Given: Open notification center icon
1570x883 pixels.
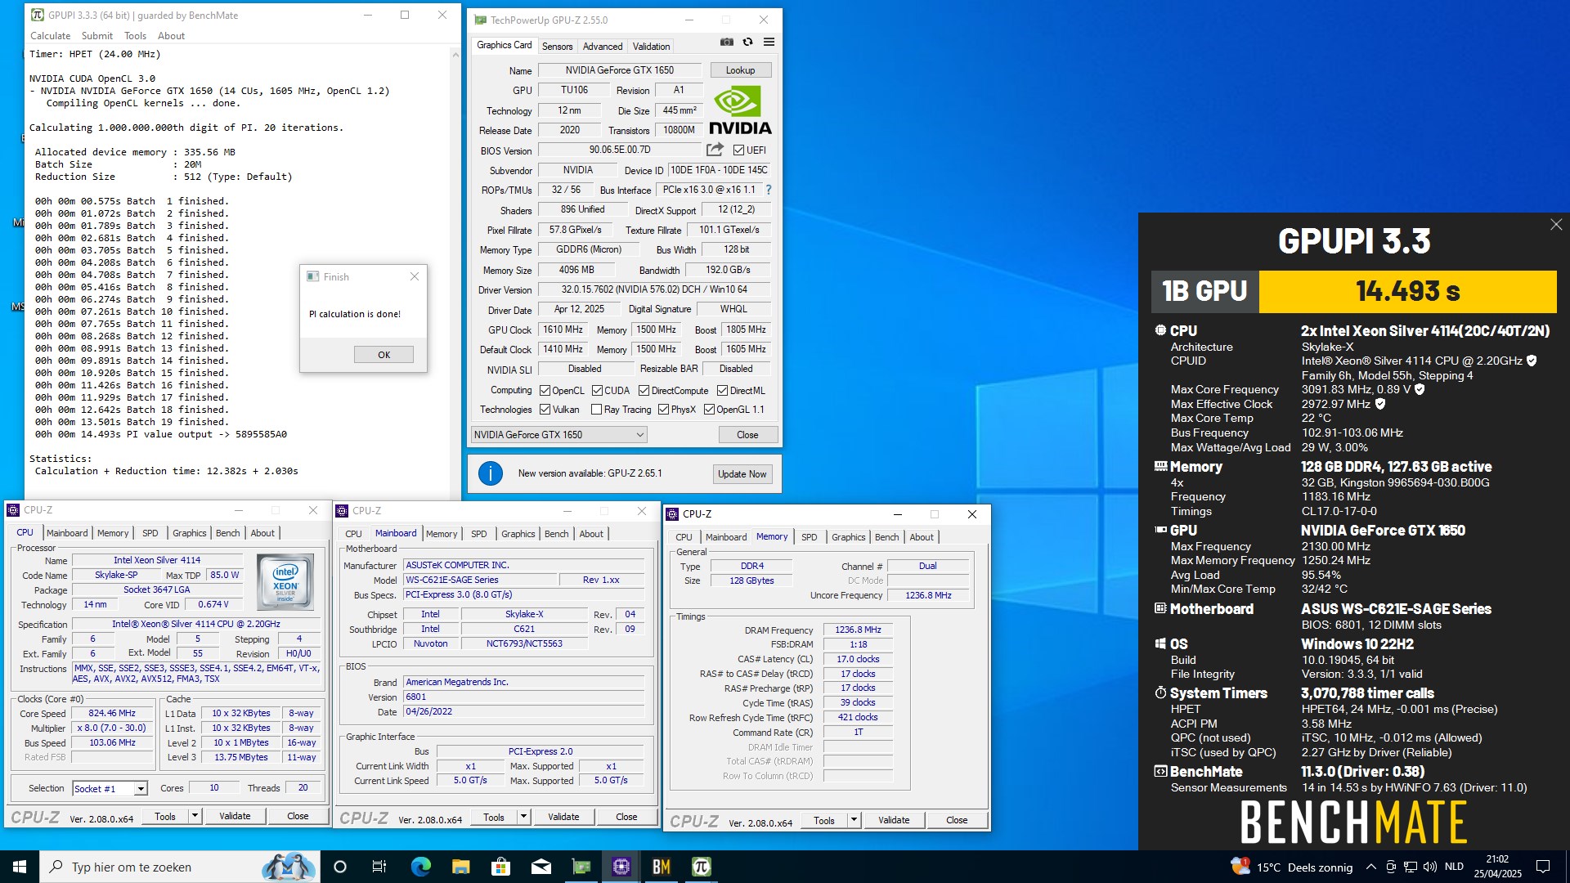Looking at the screenshot, I should point(1543,867).
